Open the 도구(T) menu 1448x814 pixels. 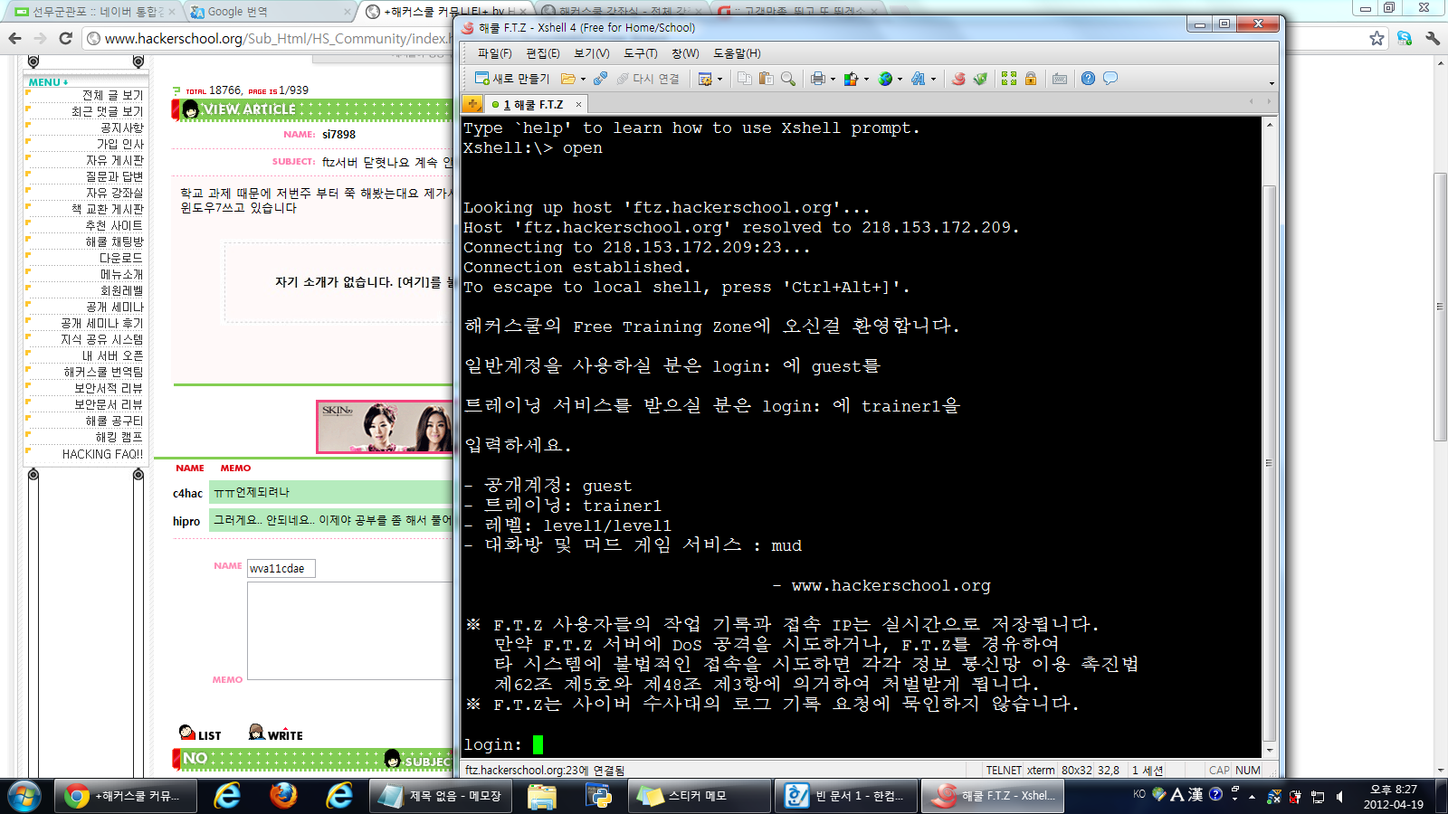point(640,53)
